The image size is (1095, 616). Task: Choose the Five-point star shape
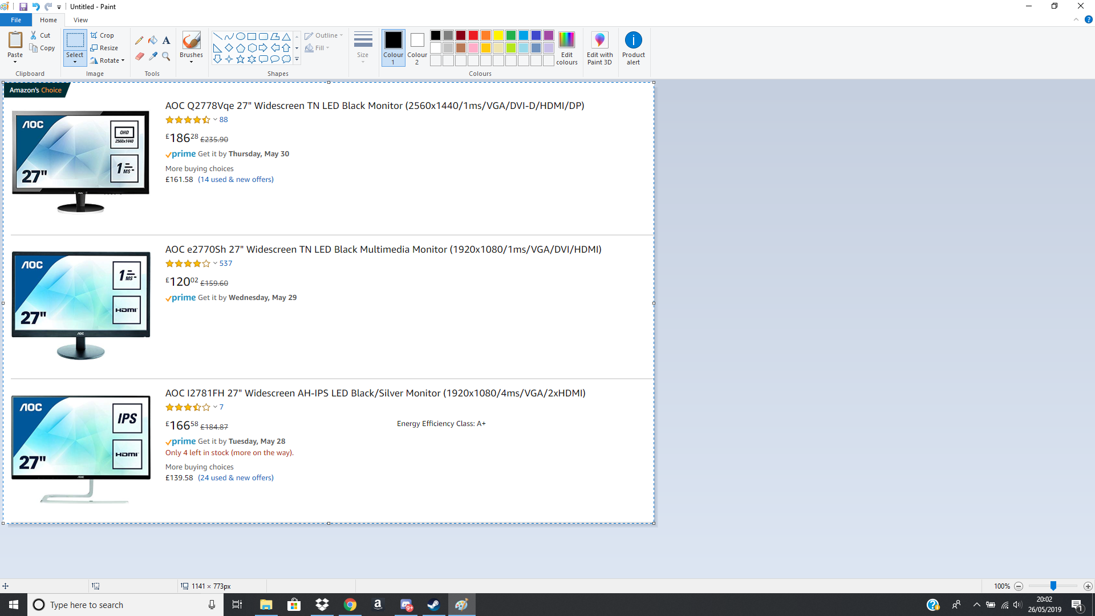pos(240,59)
